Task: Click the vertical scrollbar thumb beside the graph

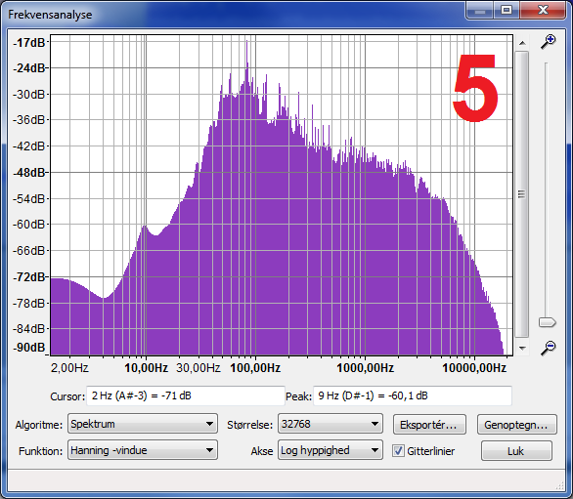Action: tap(522, 194)
